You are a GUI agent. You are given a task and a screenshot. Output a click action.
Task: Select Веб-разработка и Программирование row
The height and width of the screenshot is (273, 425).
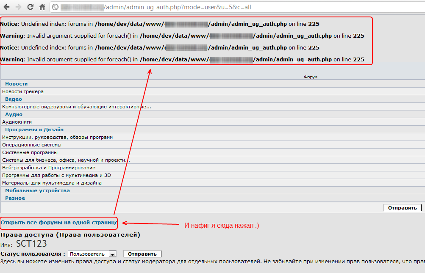click(49, 168)
